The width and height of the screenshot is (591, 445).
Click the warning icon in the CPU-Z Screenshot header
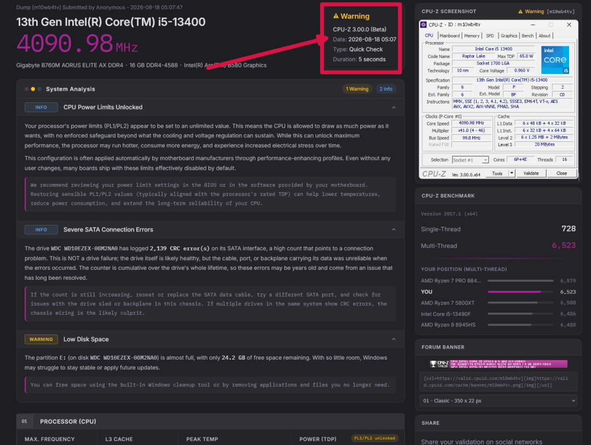[x=520, y=11]
